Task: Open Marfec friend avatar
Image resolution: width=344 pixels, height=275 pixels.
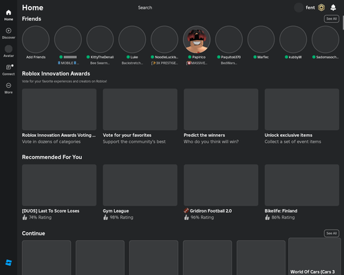Action: [x=261, y=39]
